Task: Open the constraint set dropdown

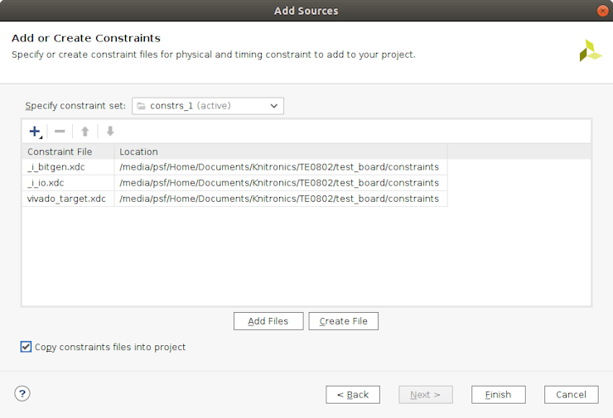Action: pyautogui.click(x=208, y=106)
